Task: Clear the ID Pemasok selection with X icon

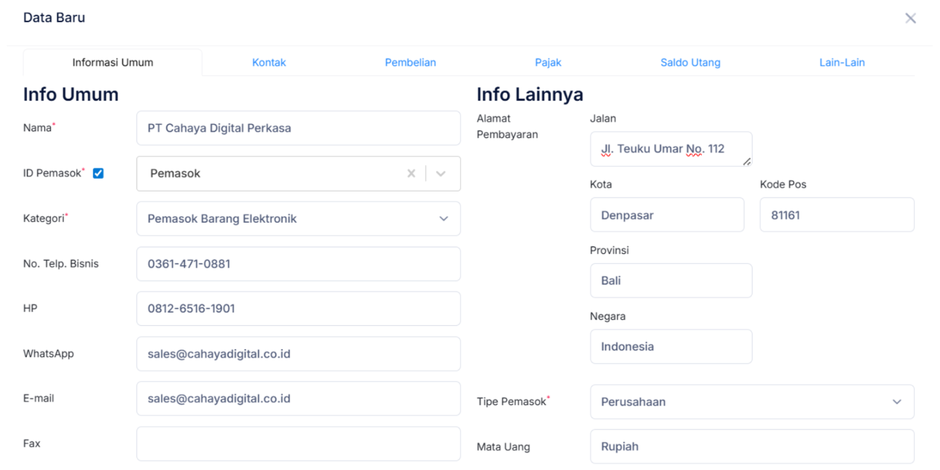Action: 411,174
